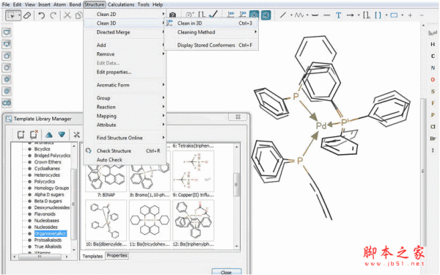Move library up with blue triangle
Viewport: 440px width, 275px height.
[49, 135]
